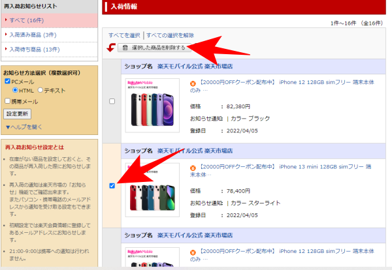Open shop link above 82,380円 iPhone 12
The image size is (392, 270).
(195, 67)
